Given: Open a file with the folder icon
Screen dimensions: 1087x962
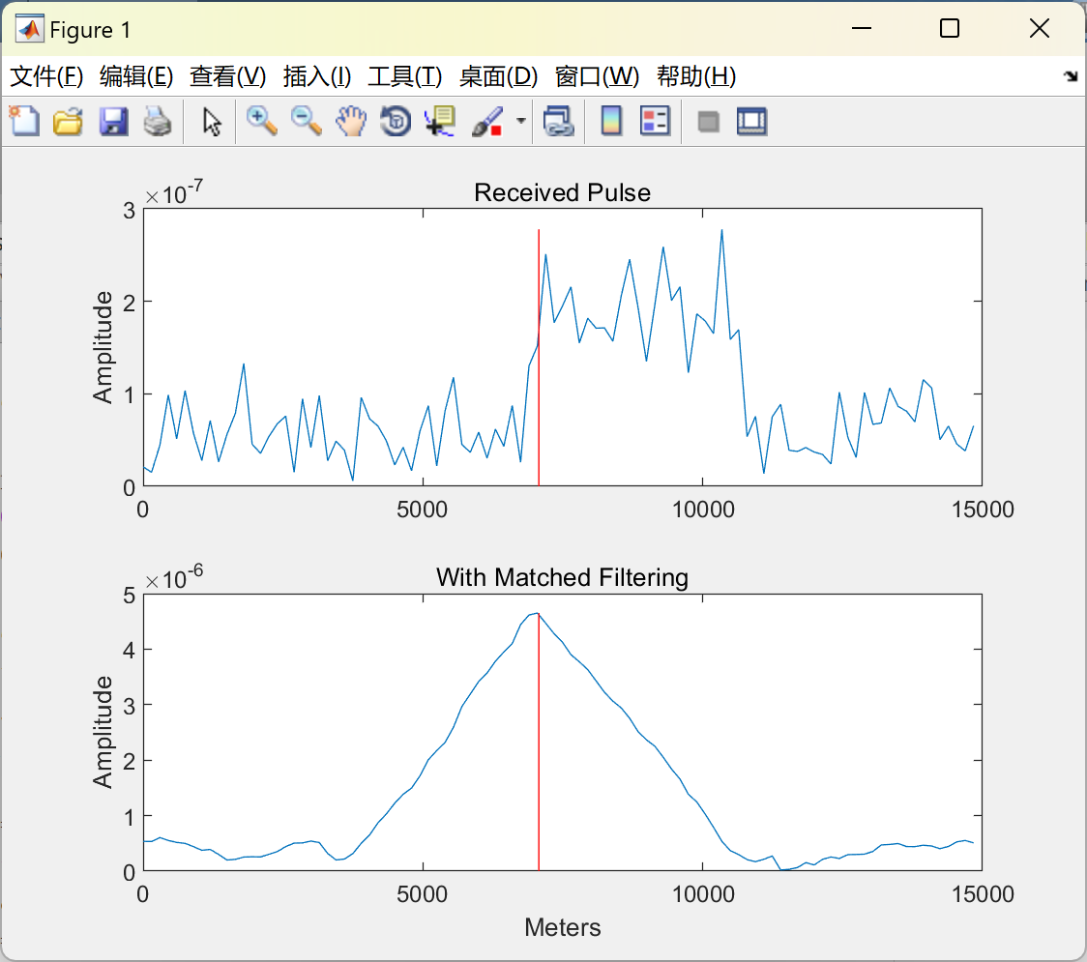Looking at the screenshot, I should point(68,121).
